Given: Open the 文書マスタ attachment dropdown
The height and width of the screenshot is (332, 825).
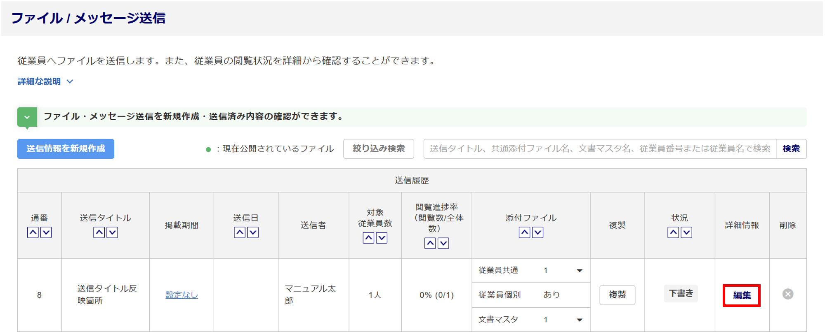Looking at the screenshot, I should pos(579,320).
